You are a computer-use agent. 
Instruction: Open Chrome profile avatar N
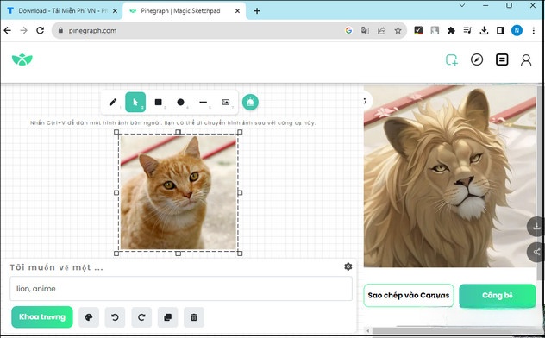click(x=517, y=30)
